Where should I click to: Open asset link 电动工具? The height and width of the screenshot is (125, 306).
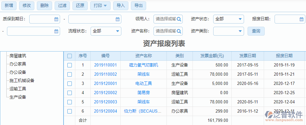[x=144, y=84]
